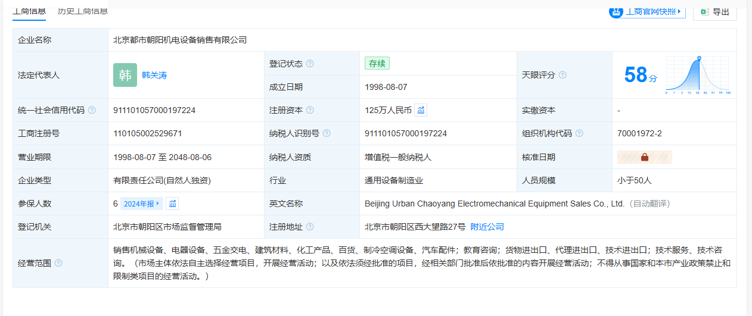Click the 天眼评分 score distribution chart
Image resolution: width=752 pixels, height=316 pixels.
697,76
